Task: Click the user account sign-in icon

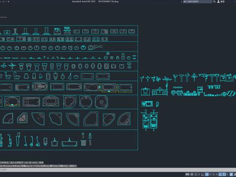Action: click(218, 1)
